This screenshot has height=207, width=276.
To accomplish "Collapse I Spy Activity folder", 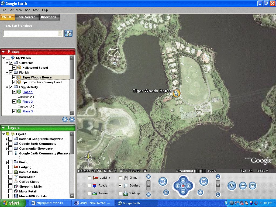I will 7,87.
